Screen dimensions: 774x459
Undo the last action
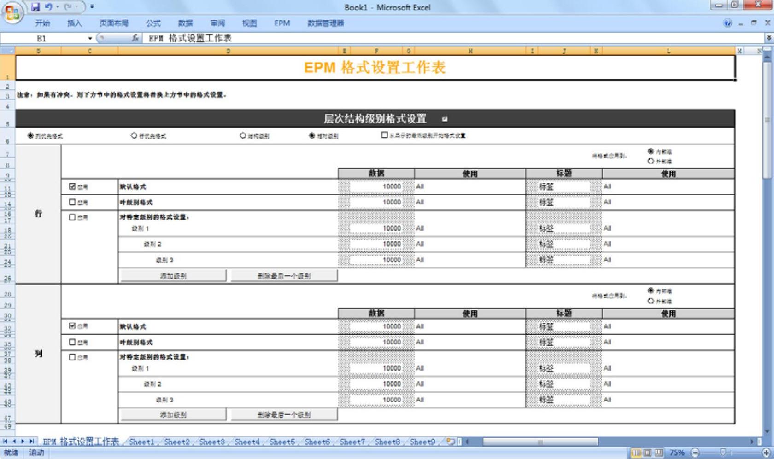pos(48,7)
